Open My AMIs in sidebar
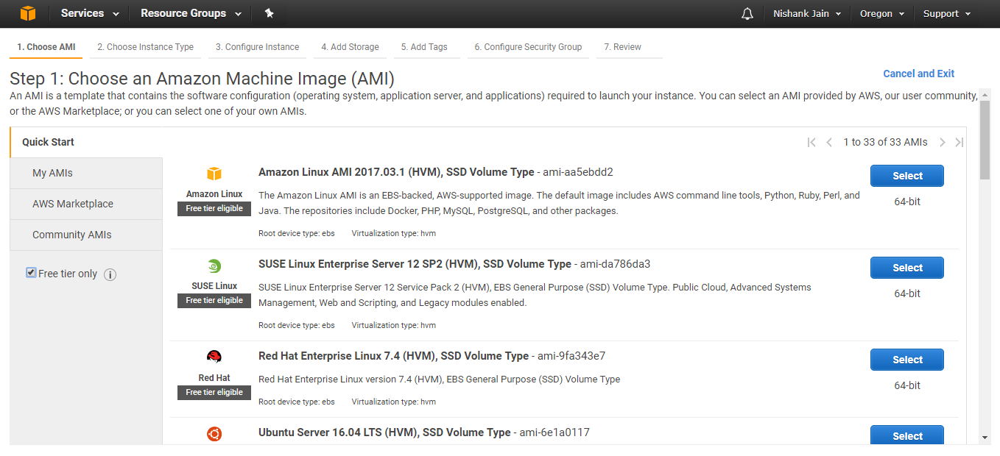The width and height of the screenshot is (1000, 456). pos(86,173)
